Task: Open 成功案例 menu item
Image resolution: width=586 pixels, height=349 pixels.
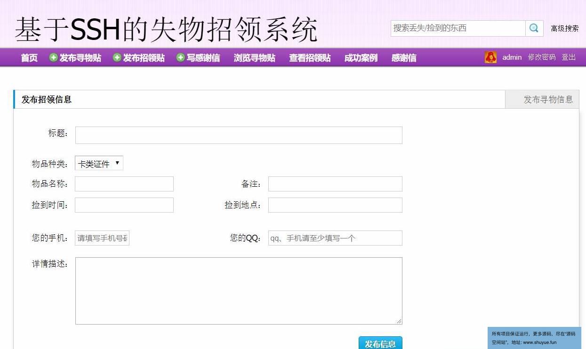Action: [x=361, y=58]
